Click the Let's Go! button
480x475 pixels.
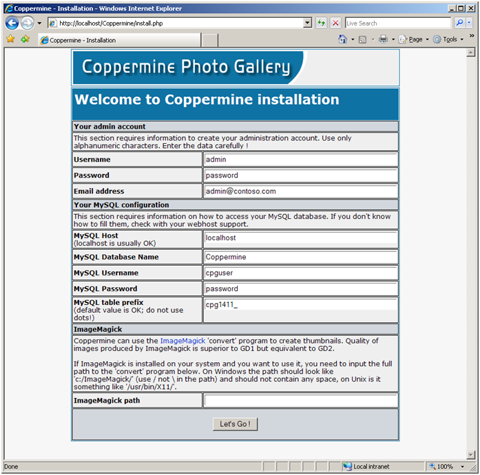[235, 424]
